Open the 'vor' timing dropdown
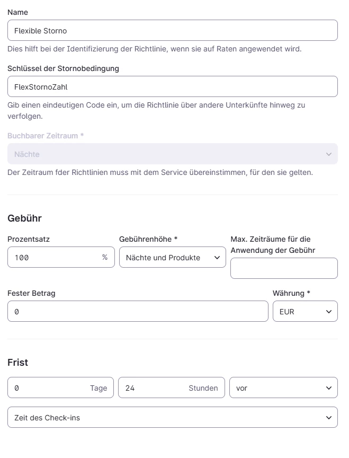This screenshot has height=458, width=349. (283, 388)
